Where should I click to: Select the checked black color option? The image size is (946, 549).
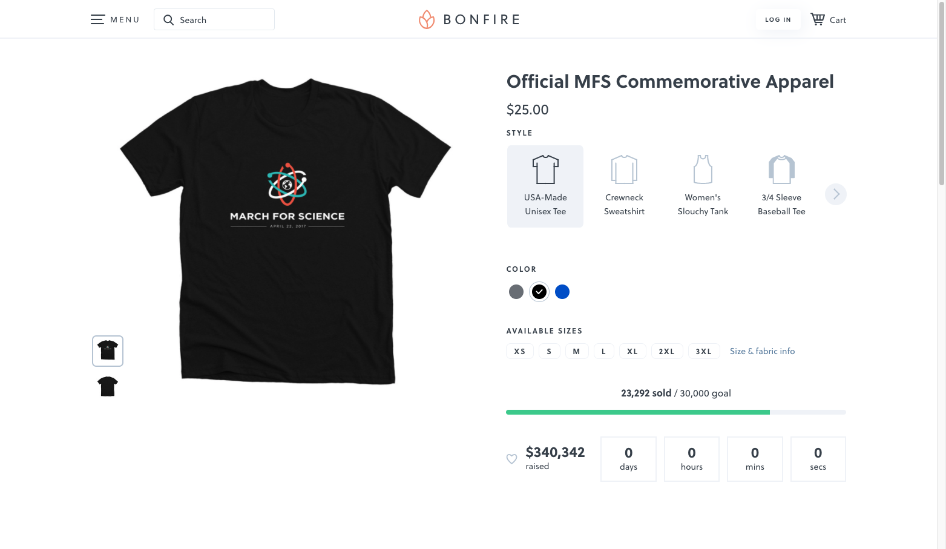(539, 292)
